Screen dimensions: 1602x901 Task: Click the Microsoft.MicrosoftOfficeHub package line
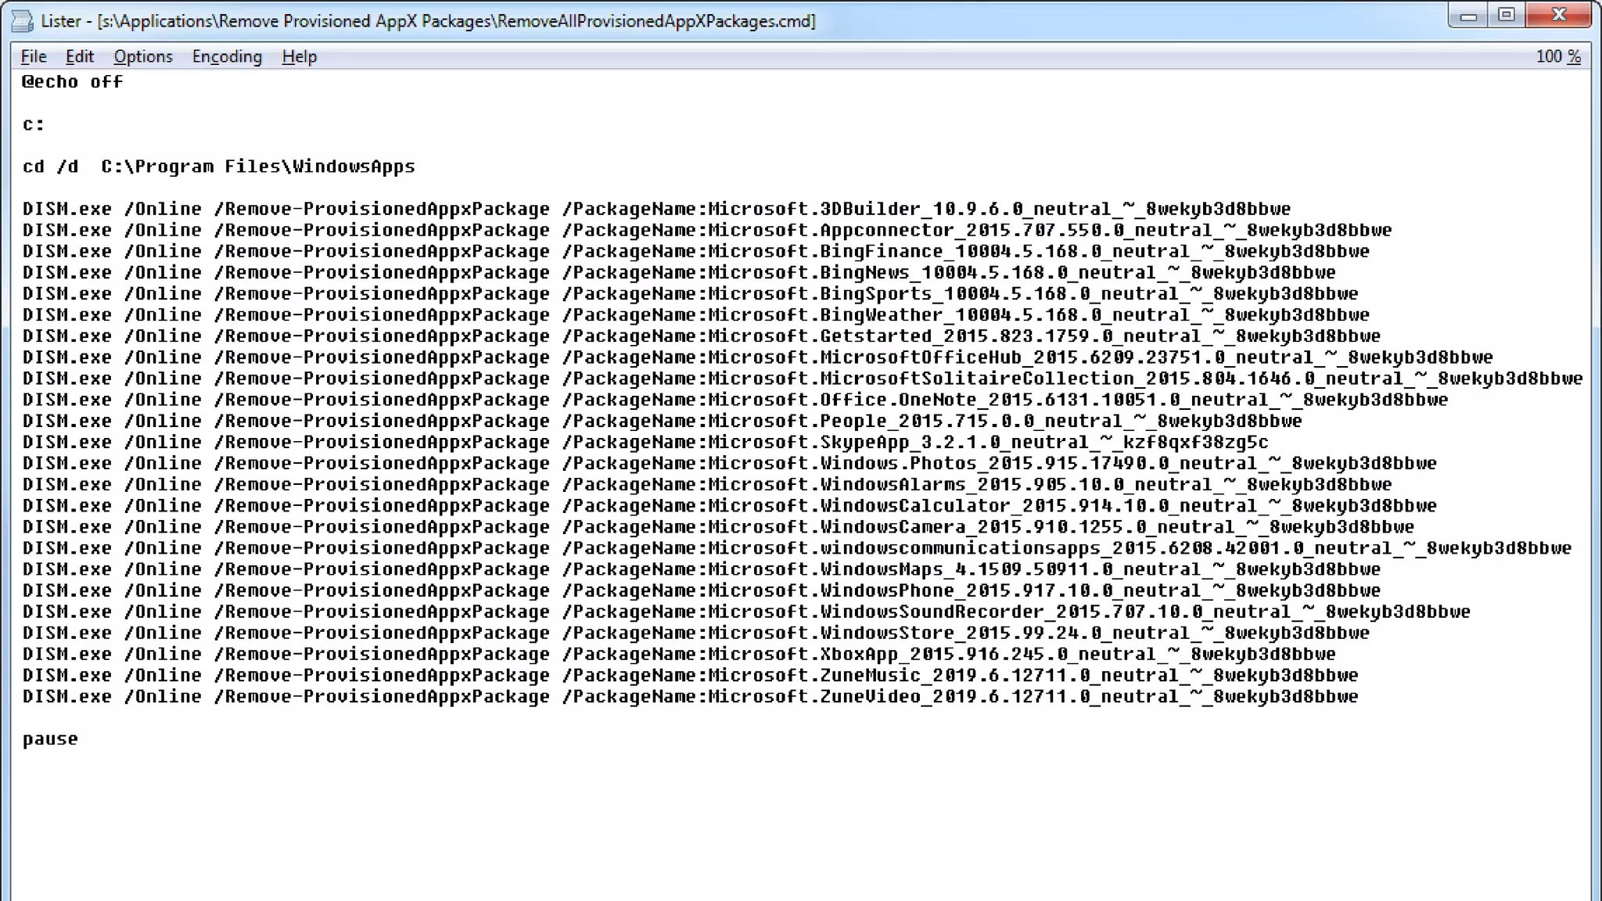(758, 357)
